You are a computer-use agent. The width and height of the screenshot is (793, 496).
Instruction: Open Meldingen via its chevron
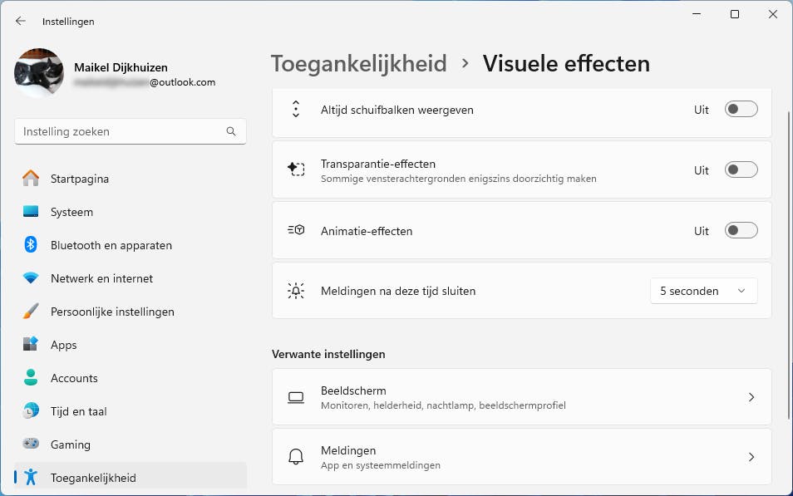pyautogui.click(x=751, y=457)
